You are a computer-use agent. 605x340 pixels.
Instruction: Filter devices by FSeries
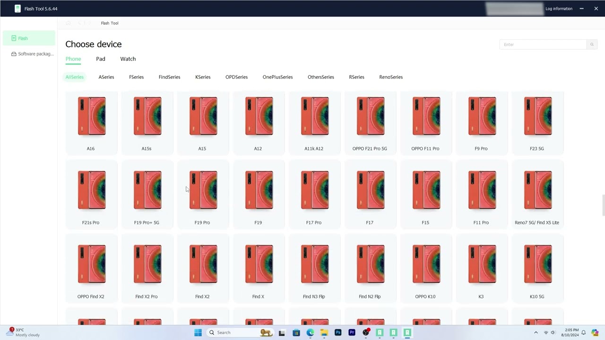(137, 77)
